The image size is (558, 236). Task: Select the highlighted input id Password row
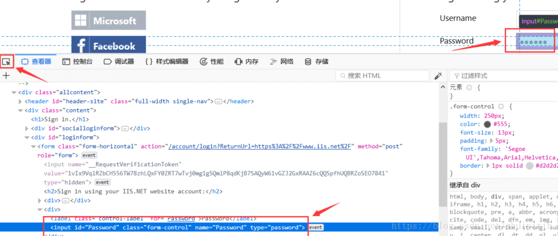pyautogui.click(x=219, y=228)
